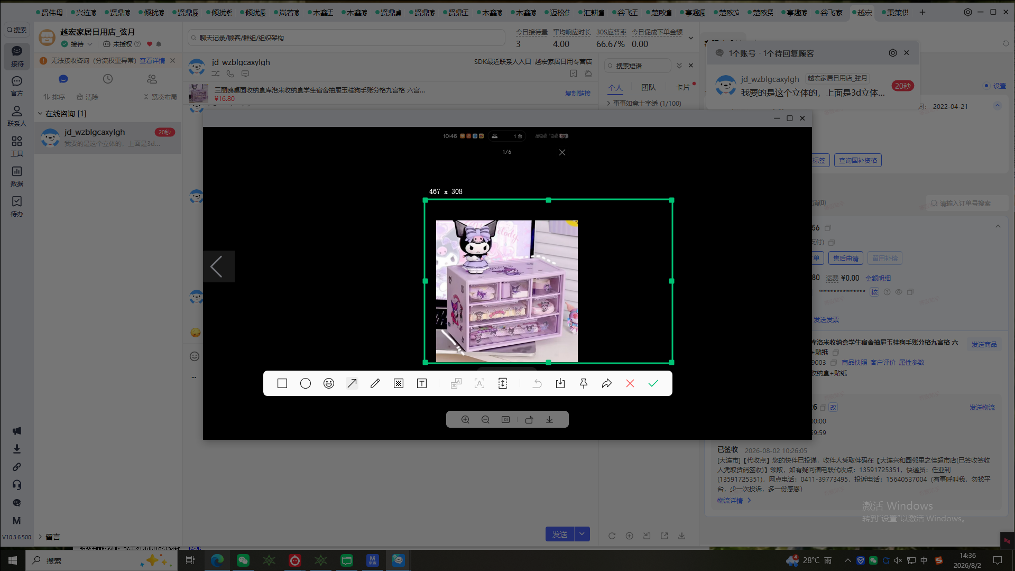Expand the reception statistics panel chevron
This screenshot has width=1015, height=571.
690,38
